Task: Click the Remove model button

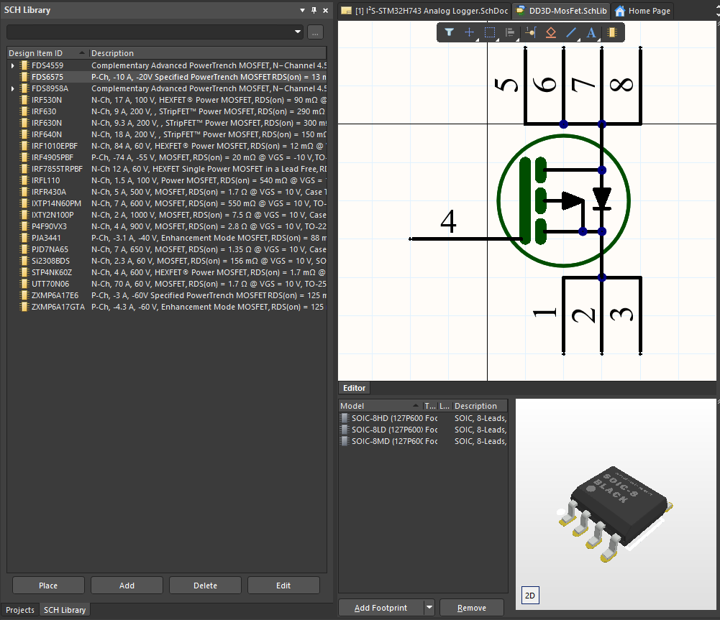Action: 472,608
